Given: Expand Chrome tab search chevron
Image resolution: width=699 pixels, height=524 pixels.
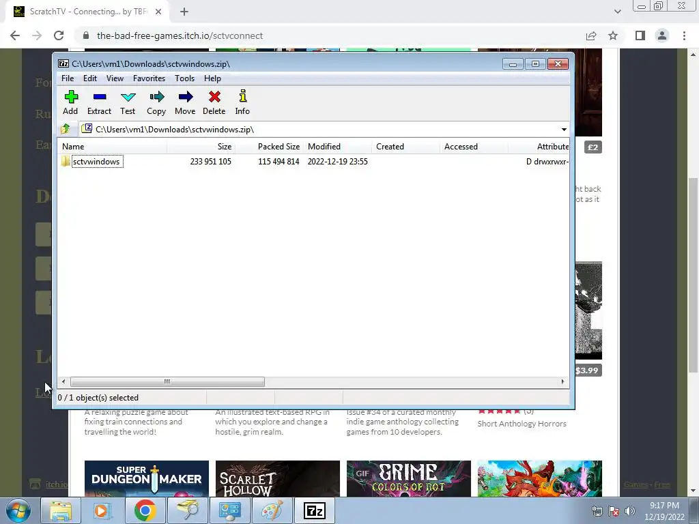Looking at the screenshot, I should point(617,12).
